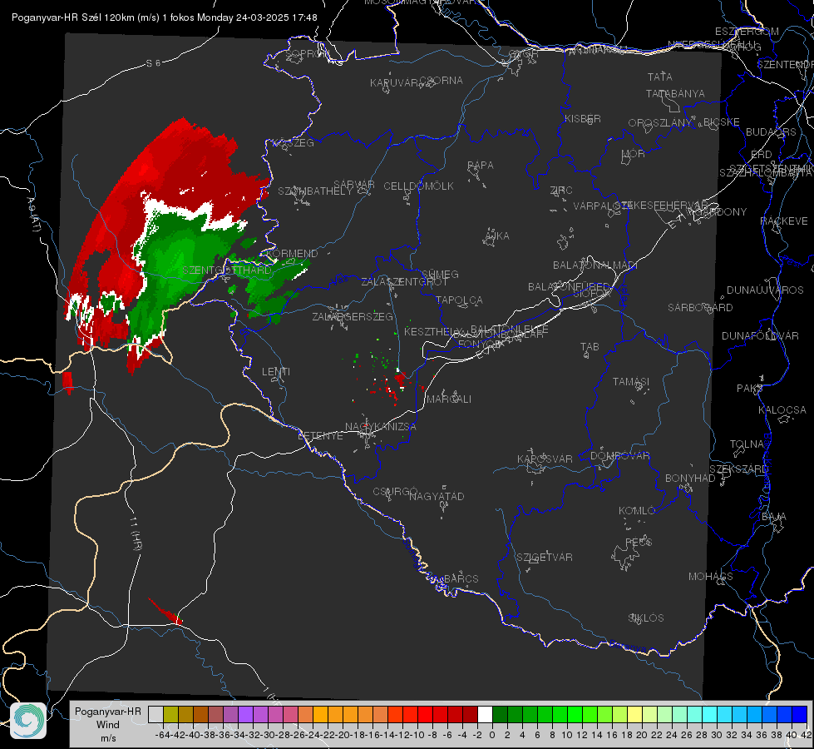Click the TATABÁNYA city label
814x749 pixels.
675,93
